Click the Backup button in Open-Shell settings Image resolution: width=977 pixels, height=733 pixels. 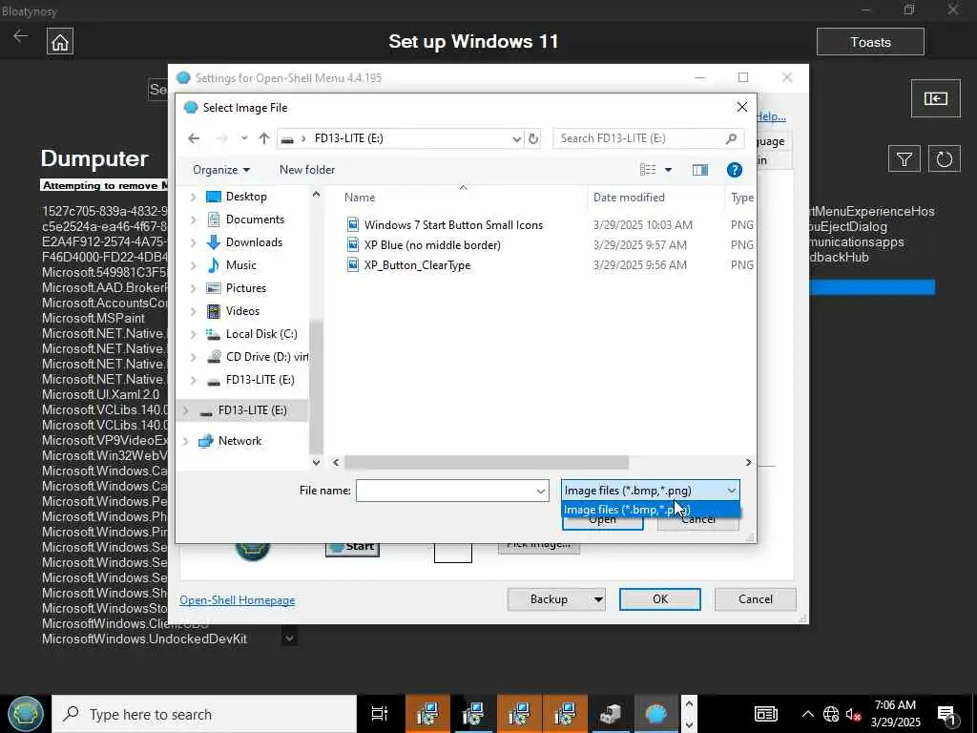click(x=549, y=599)
